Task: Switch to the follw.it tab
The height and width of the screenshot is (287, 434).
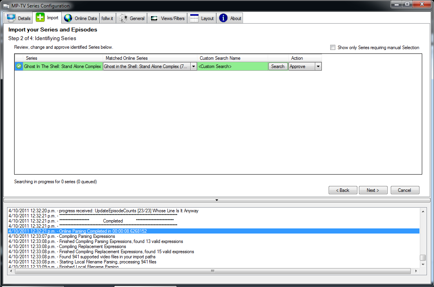Action: [x=107, y=18]
